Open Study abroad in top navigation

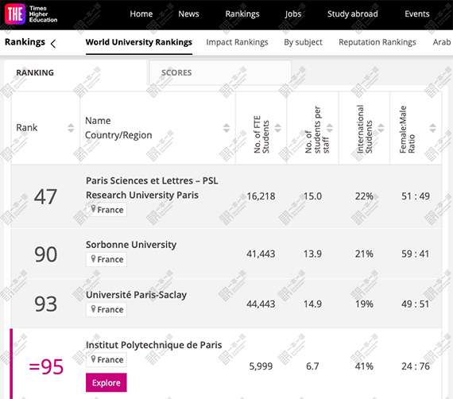pyautogui.click(x=352, y=14)
